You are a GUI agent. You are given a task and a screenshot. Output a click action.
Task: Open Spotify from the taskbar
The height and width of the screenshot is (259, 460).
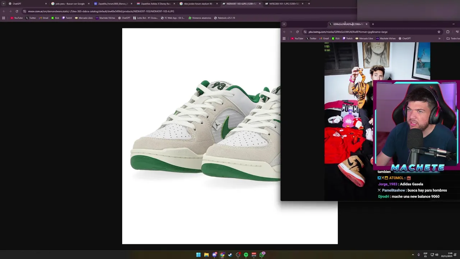246,255
